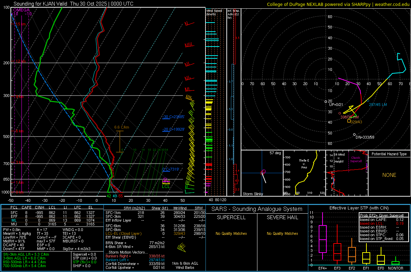This screenshot has width=411, height=272.
Task: Click the Sfc-3km AGL LR = 5.3 C/km line
Action: [26, 255]
